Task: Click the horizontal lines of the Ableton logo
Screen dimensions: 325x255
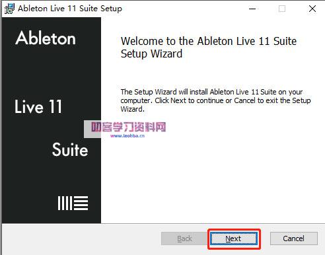Action: [81, 203]
